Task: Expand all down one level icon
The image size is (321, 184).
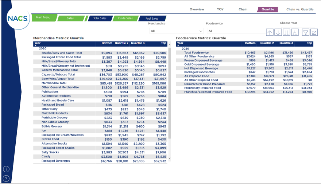Action: click(x=295, y=32)
